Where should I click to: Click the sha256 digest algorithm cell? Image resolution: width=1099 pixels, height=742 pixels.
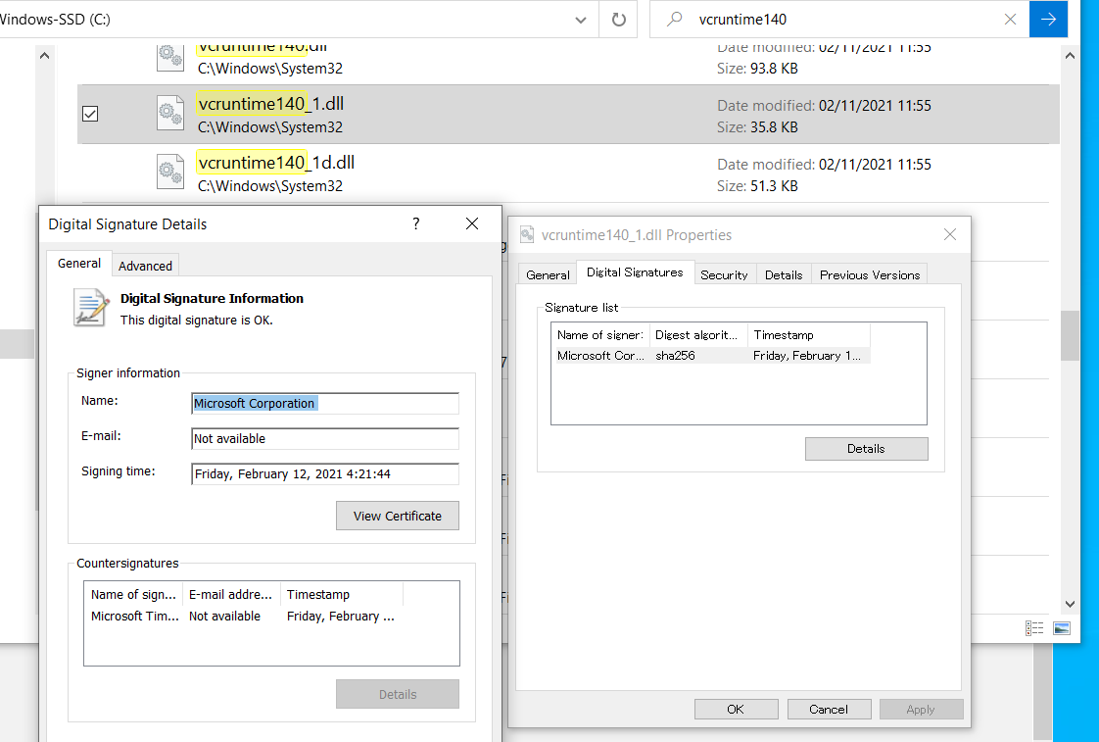[x=675, y=356]
